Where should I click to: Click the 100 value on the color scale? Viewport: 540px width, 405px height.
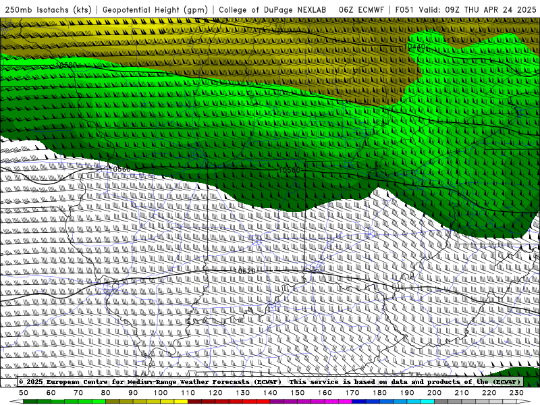click(x=160, y=393)
